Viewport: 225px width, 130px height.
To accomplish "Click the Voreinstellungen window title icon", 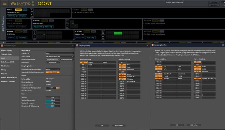I will pos(2,45).
